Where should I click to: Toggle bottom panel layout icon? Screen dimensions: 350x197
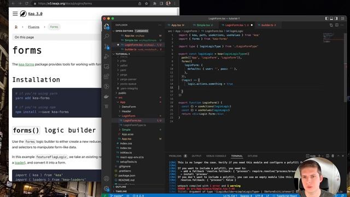[x=331, y=19]
